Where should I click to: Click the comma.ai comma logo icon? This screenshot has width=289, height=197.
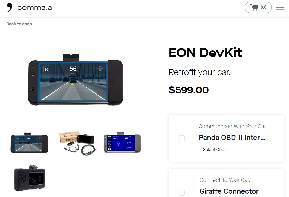tap(10, 7)
